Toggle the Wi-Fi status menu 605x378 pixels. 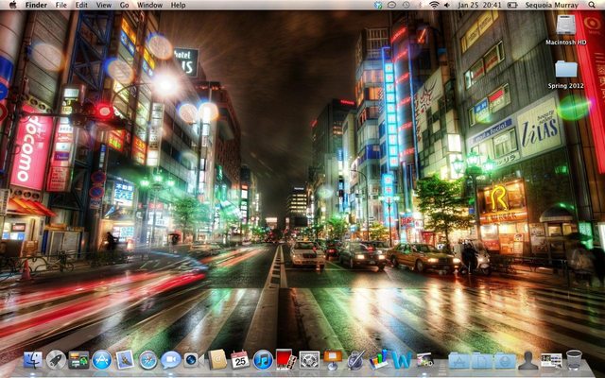[434, 5]
